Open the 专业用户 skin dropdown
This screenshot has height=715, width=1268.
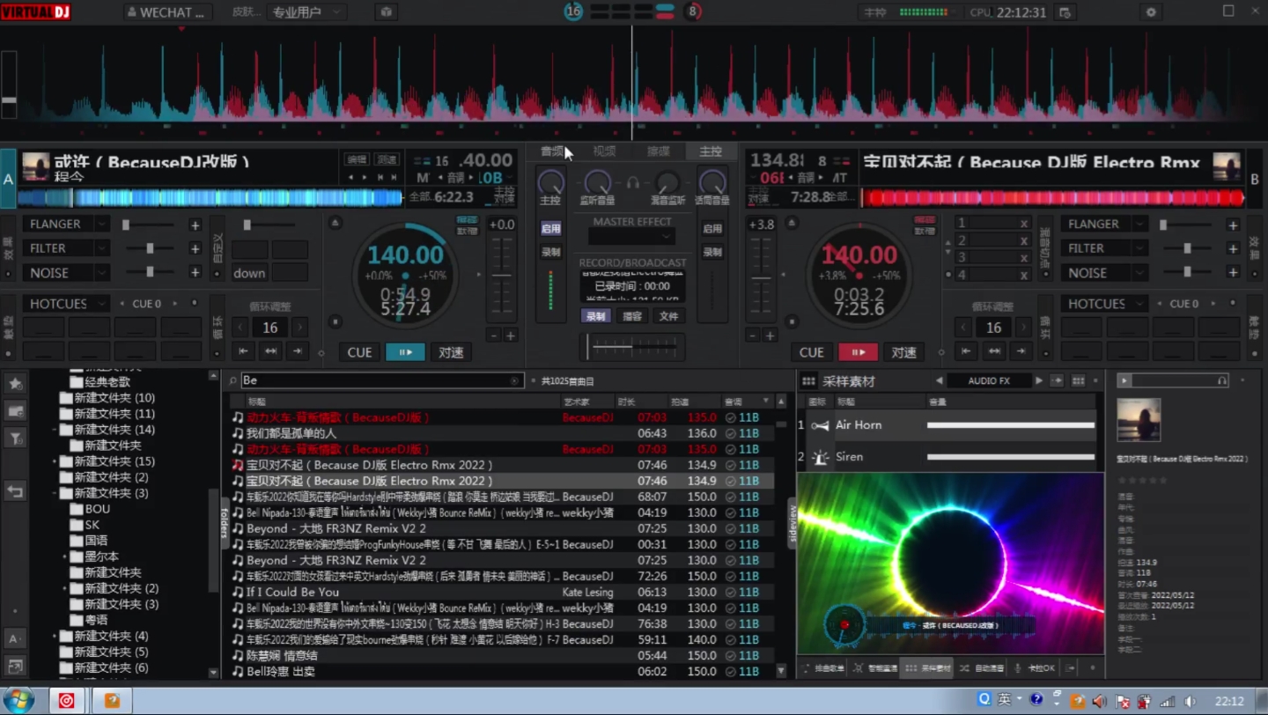[307, 12]
